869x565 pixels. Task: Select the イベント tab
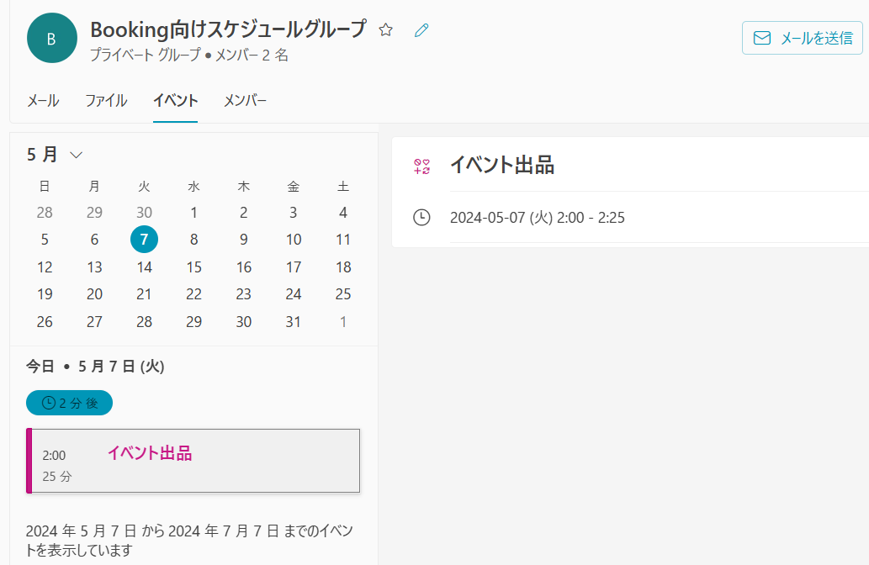click(175, 101)
